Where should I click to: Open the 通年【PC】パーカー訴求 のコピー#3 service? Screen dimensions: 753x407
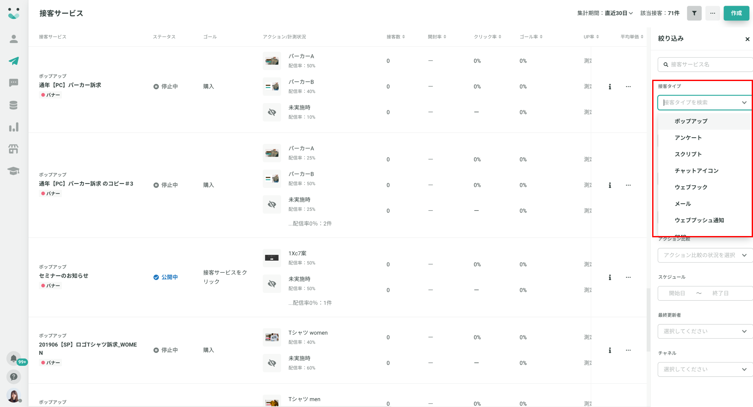coord(86,184)
